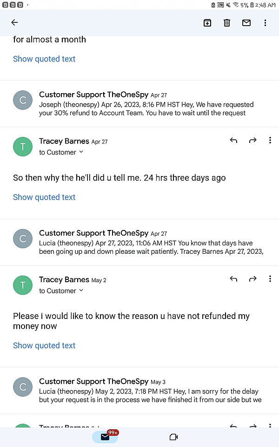Tap the back arrow to leave thread
The height and width of the screenshot is (447, 279).
pos(14,22)
